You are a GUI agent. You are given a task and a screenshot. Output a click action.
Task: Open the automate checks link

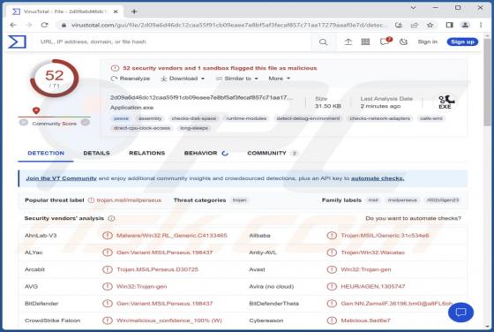click(x=378, y=178)
